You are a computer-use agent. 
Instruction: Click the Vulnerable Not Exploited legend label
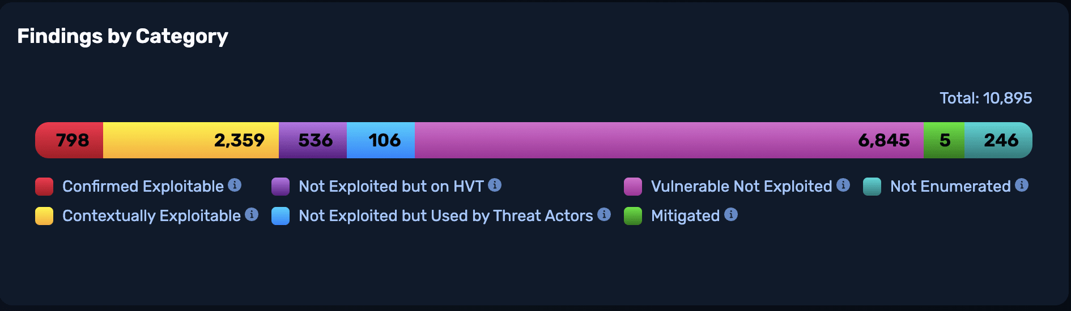[741, 186]
